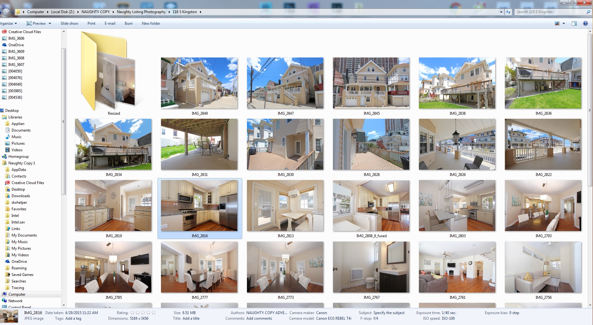593x325 pixels.
Task: Select the IMG_2808_9_fused thumbnail
Action: click(x=371, y=206)
